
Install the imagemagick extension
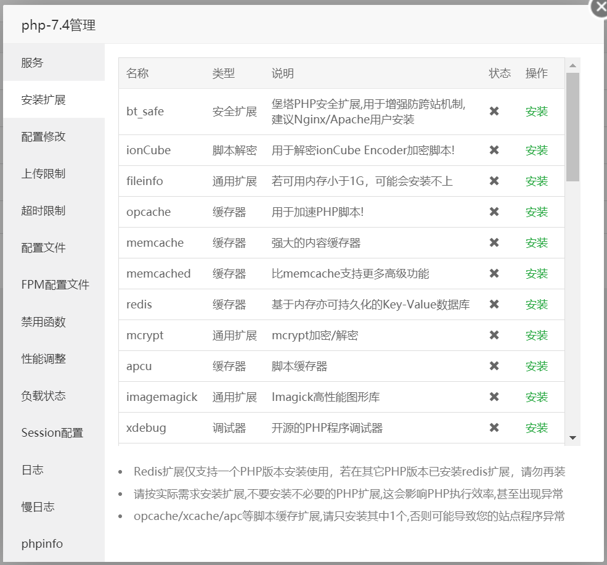[x=537, y=397]
